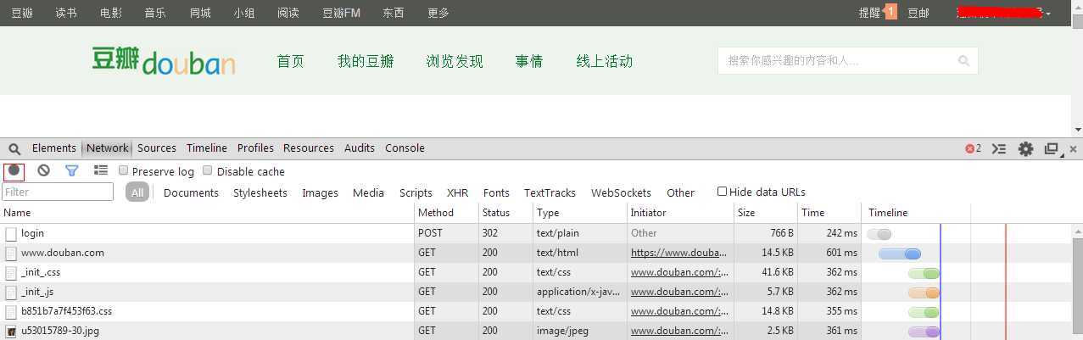1083x340 pixels.
Task: Go to the Audits tab
Action: 360,148
